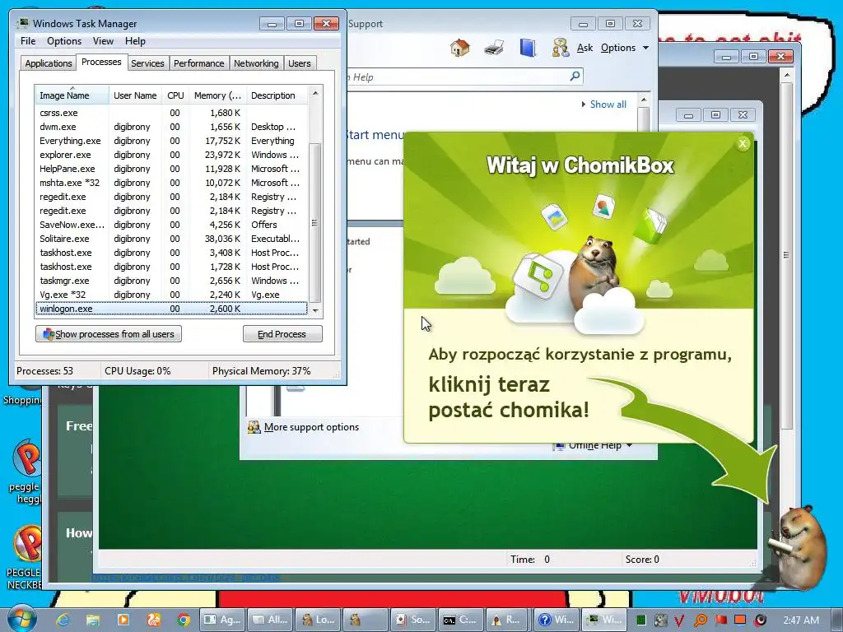Click the Show all link in Help

608,105
